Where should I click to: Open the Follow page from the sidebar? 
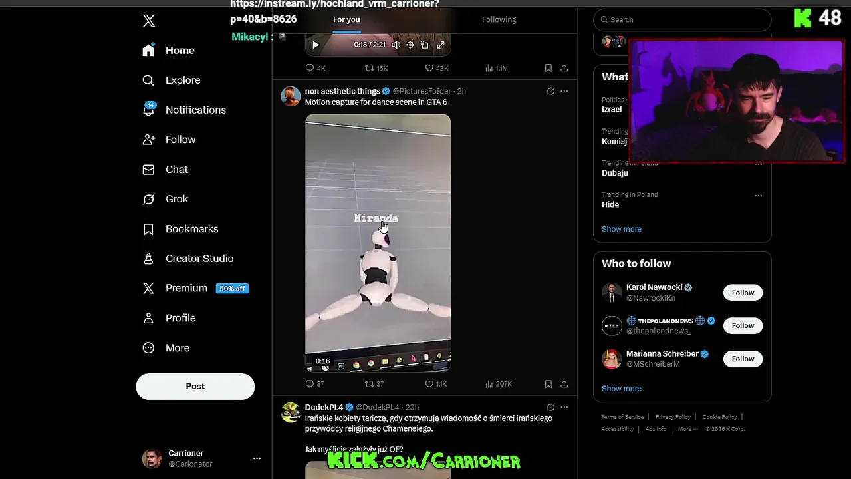pos(169,140)
